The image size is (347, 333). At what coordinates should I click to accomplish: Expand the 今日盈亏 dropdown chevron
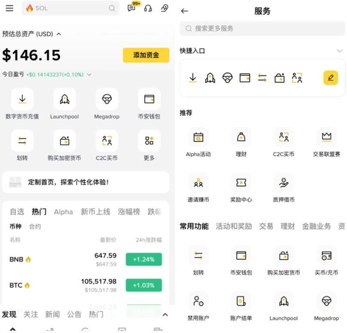[89, 75]
